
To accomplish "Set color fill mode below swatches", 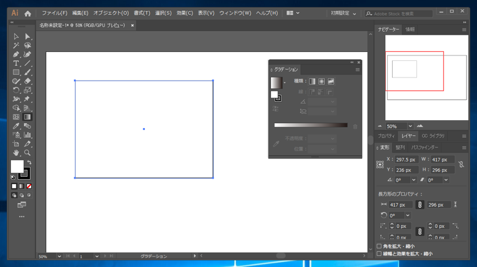I will (14, 187).
